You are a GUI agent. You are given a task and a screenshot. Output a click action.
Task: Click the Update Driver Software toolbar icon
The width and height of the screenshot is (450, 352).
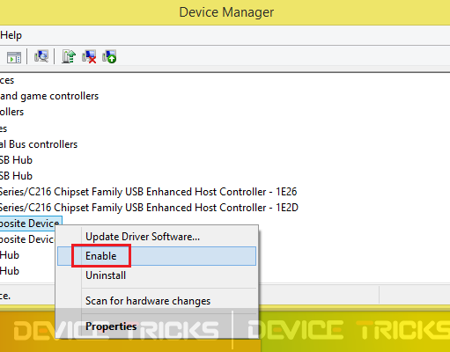click(69, 56)
